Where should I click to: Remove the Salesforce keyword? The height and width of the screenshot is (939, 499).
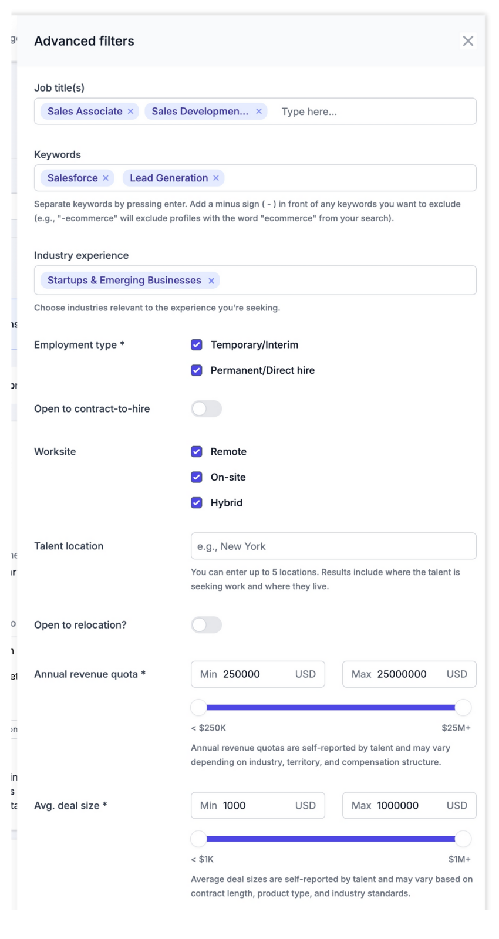[106, 178]
